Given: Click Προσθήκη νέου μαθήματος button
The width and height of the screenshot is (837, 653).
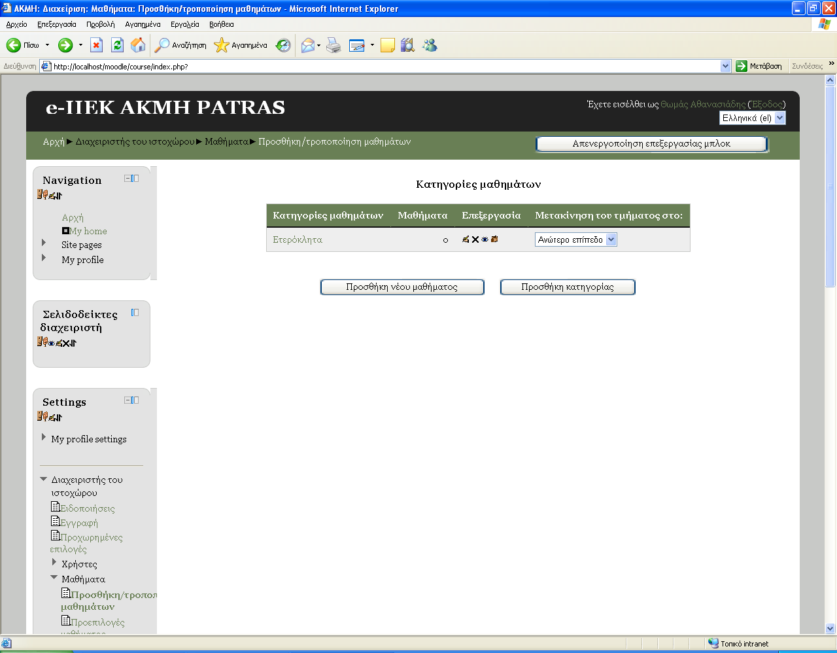Looking at the screenshot, I should tap(402, 287).
